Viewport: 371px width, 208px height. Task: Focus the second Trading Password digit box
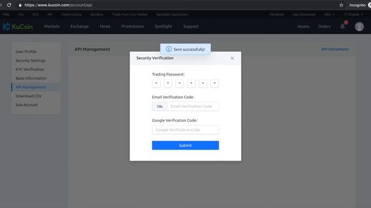168,83
